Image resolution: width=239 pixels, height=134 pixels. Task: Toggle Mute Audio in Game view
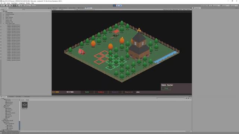[x=175, y=10]
